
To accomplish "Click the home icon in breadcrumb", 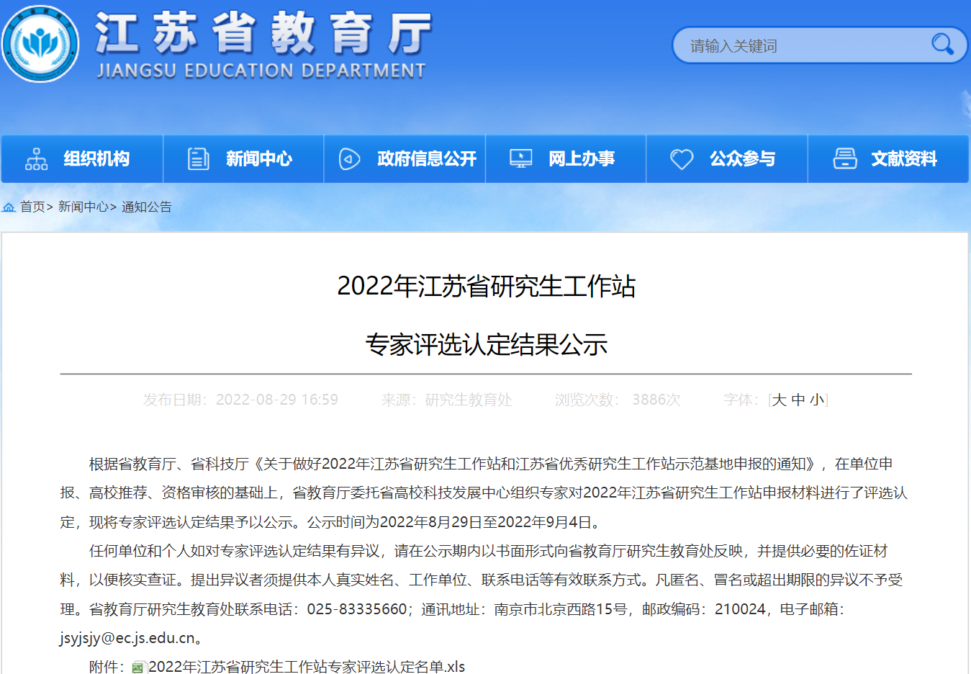I will click(x=9, y=207).
